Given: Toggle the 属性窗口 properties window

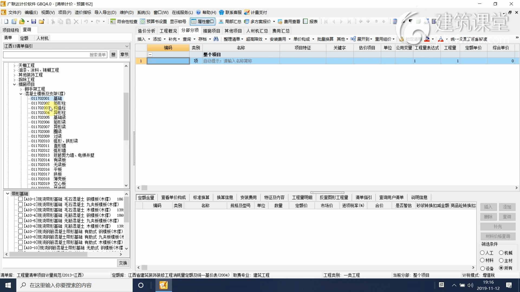Looking at the screenshot, I should 203,22.
